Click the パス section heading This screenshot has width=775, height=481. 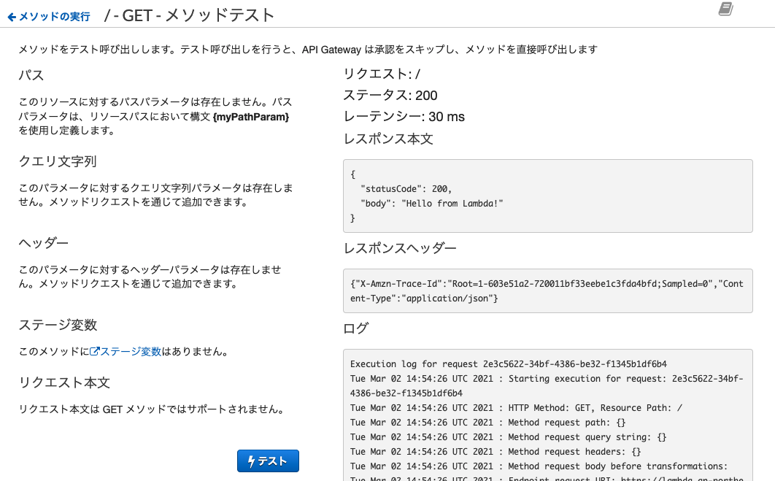pyautogui.click(x=31, y=75)
